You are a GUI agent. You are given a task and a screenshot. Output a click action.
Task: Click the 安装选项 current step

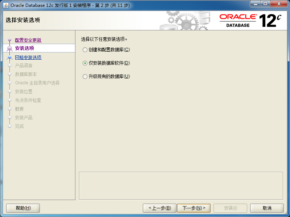click(x=25, y=48)
